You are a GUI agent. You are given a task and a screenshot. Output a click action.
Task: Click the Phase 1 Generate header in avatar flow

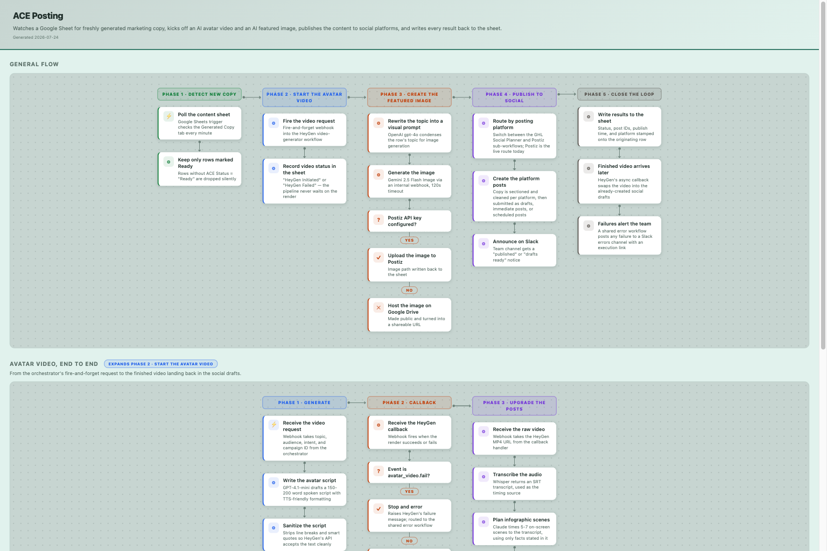point(304,402)
